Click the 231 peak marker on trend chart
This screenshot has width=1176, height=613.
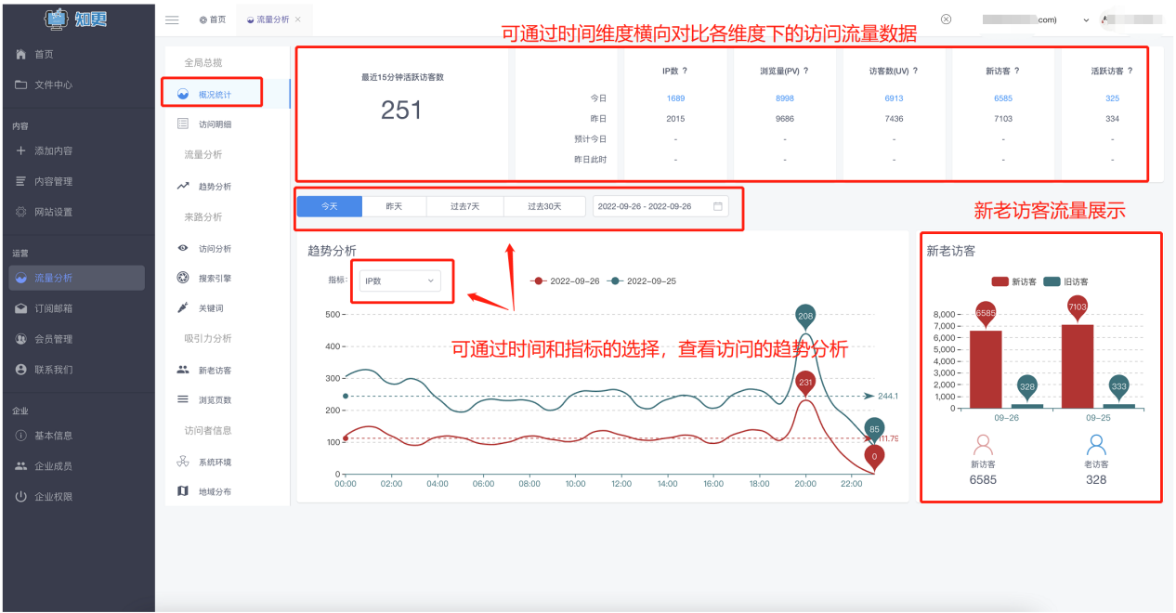(805, 383)
